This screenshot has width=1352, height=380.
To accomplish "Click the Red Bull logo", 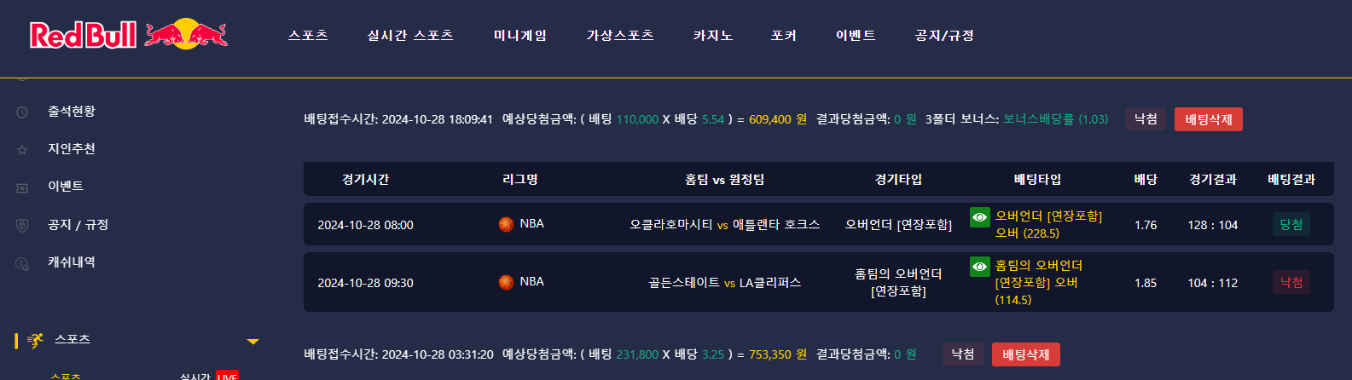I will [129, 35].
